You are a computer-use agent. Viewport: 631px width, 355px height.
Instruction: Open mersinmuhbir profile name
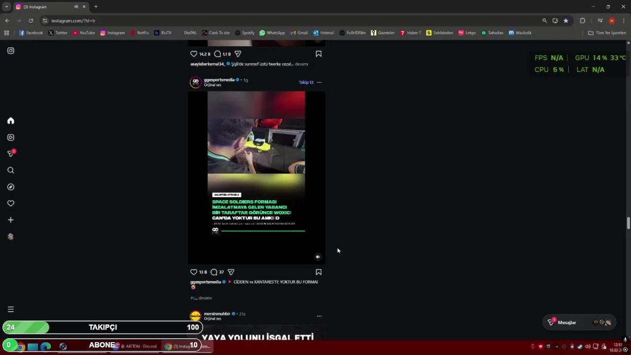pos(217,314)
